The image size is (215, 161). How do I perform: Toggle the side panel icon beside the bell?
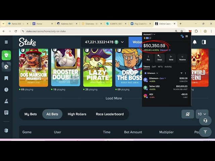point(204,42)
